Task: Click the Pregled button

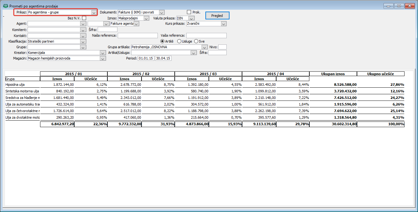Action: tap(217, 16)
